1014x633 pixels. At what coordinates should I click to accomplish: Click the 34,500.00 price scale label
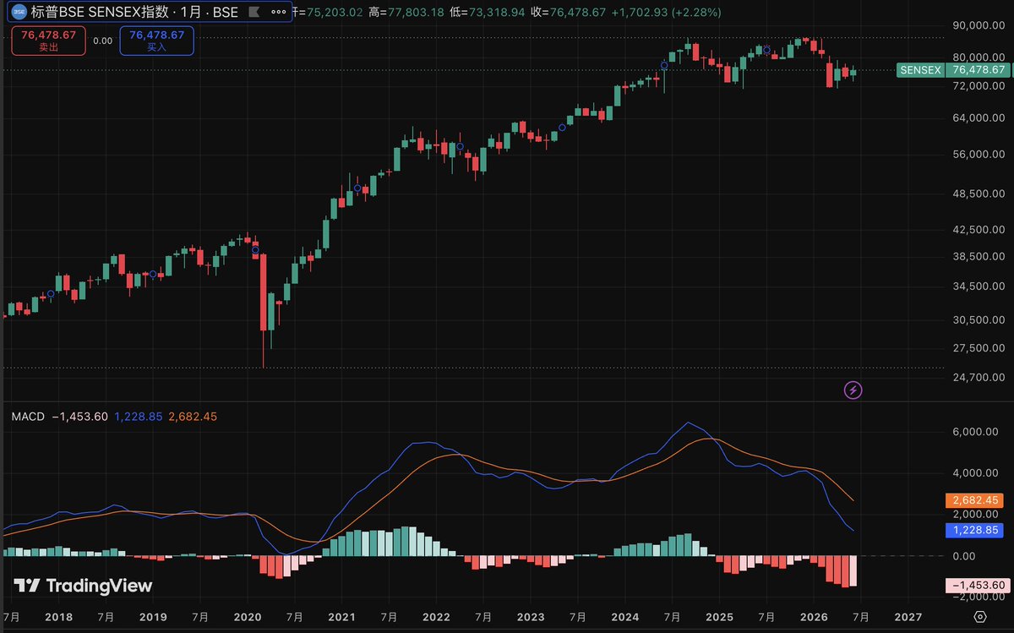coord(977,287)
